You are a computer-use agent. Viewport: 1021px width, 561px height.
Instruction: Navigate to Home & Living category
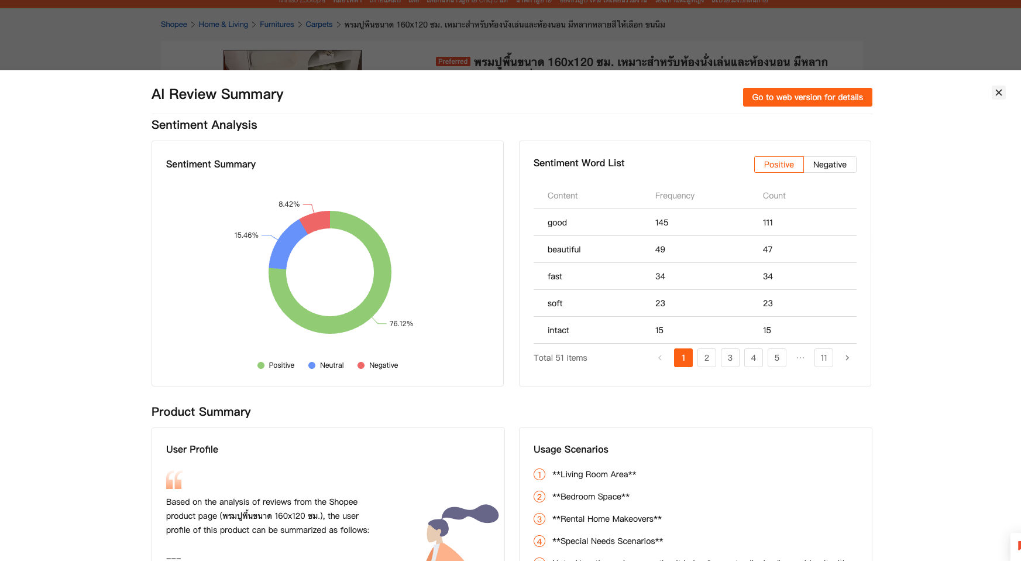(223, 25)
